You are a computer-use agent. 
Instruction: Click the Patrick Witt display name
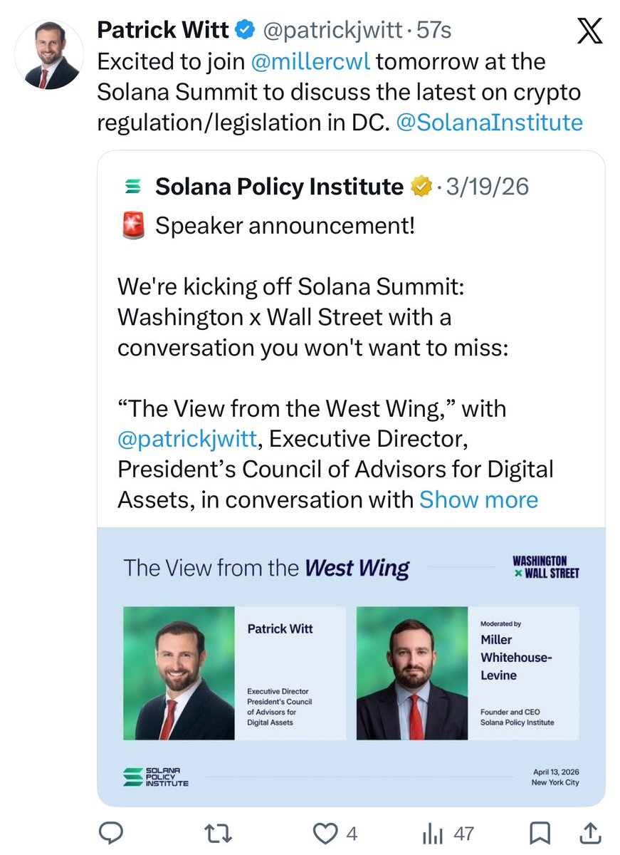tap(163, 31)
